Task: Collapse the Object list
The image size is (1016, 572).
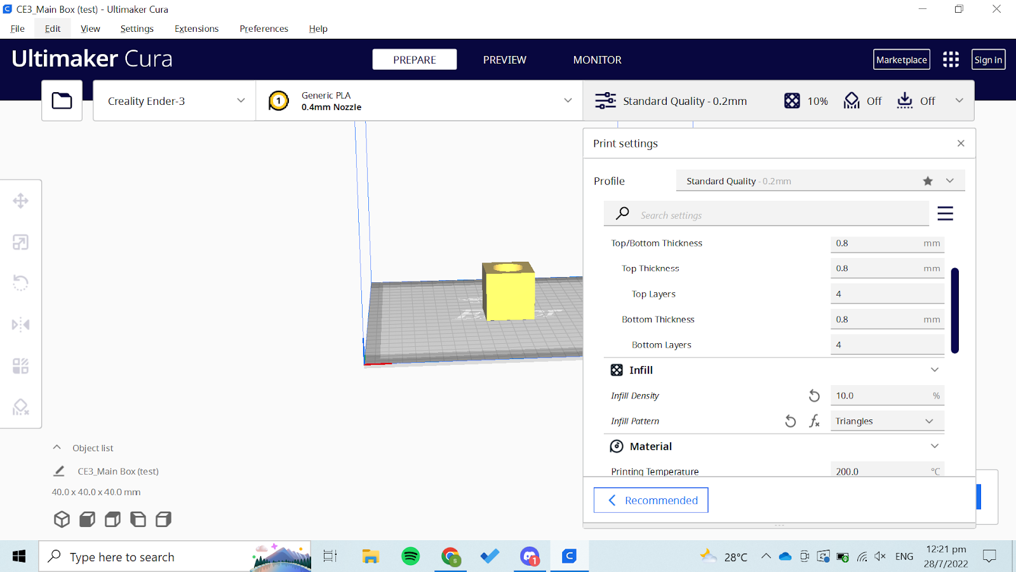Action: click(x=57, y=447)
